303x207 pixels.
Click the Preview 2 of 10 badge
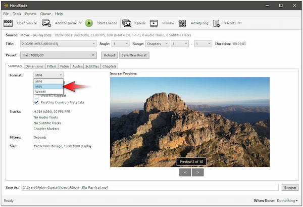coord(191,161)
